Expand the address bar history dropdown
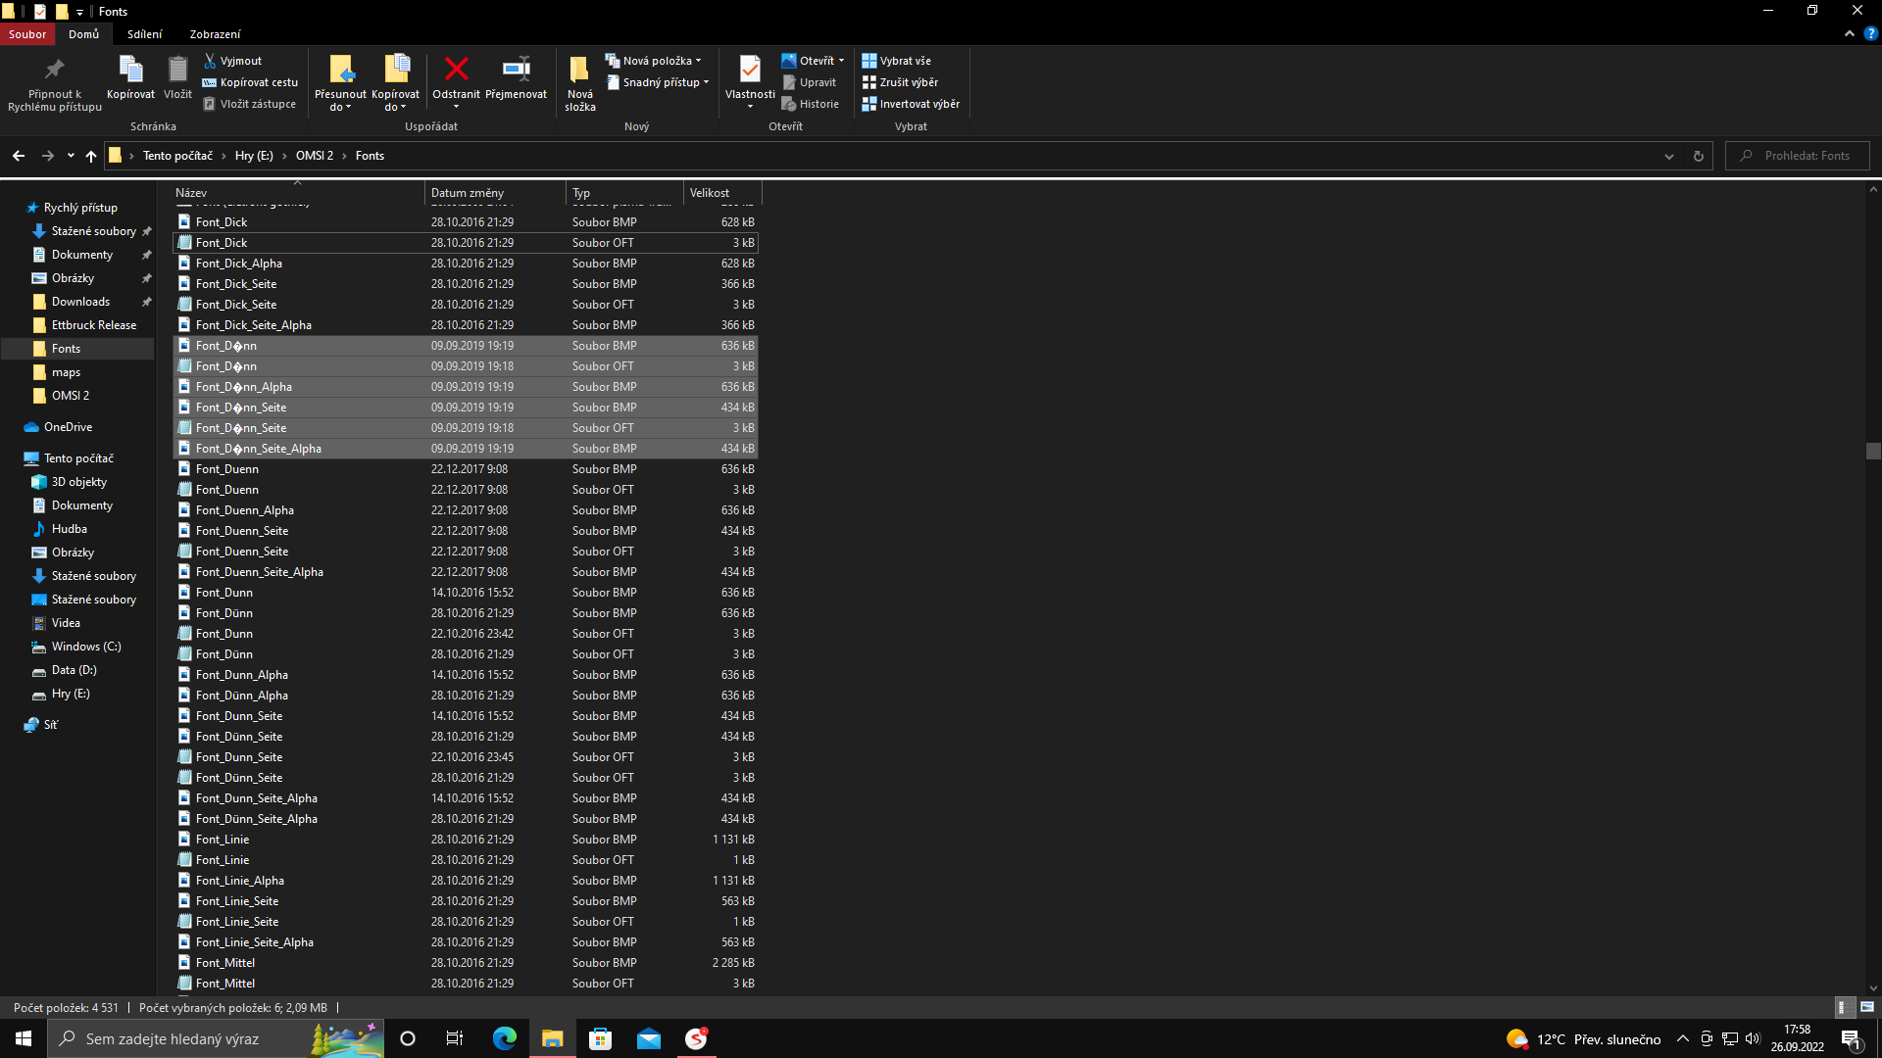Image resolution: width=1882 pixels, height=1058 pixels. [1669, 156]
